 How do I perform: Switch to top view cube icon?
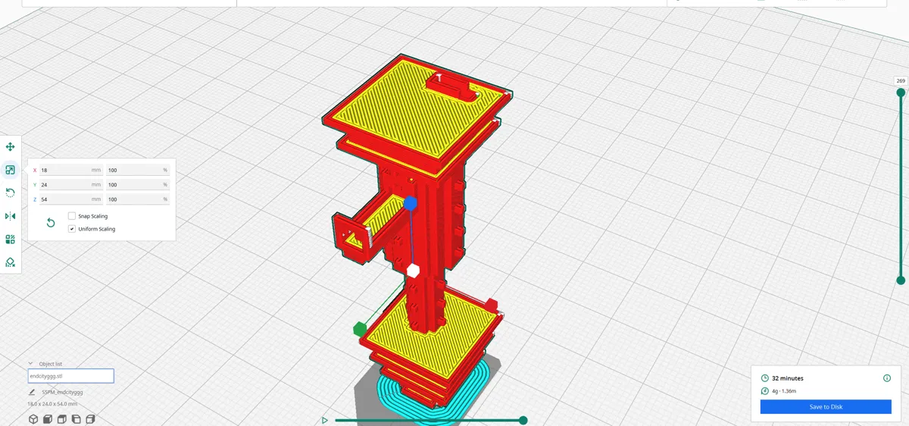[62, 419]
